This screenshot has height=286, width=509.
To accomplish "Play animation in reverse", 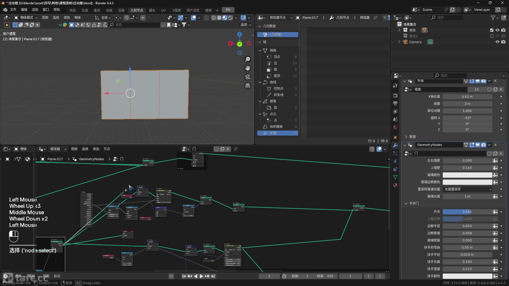I will click(x=196, y=276).
